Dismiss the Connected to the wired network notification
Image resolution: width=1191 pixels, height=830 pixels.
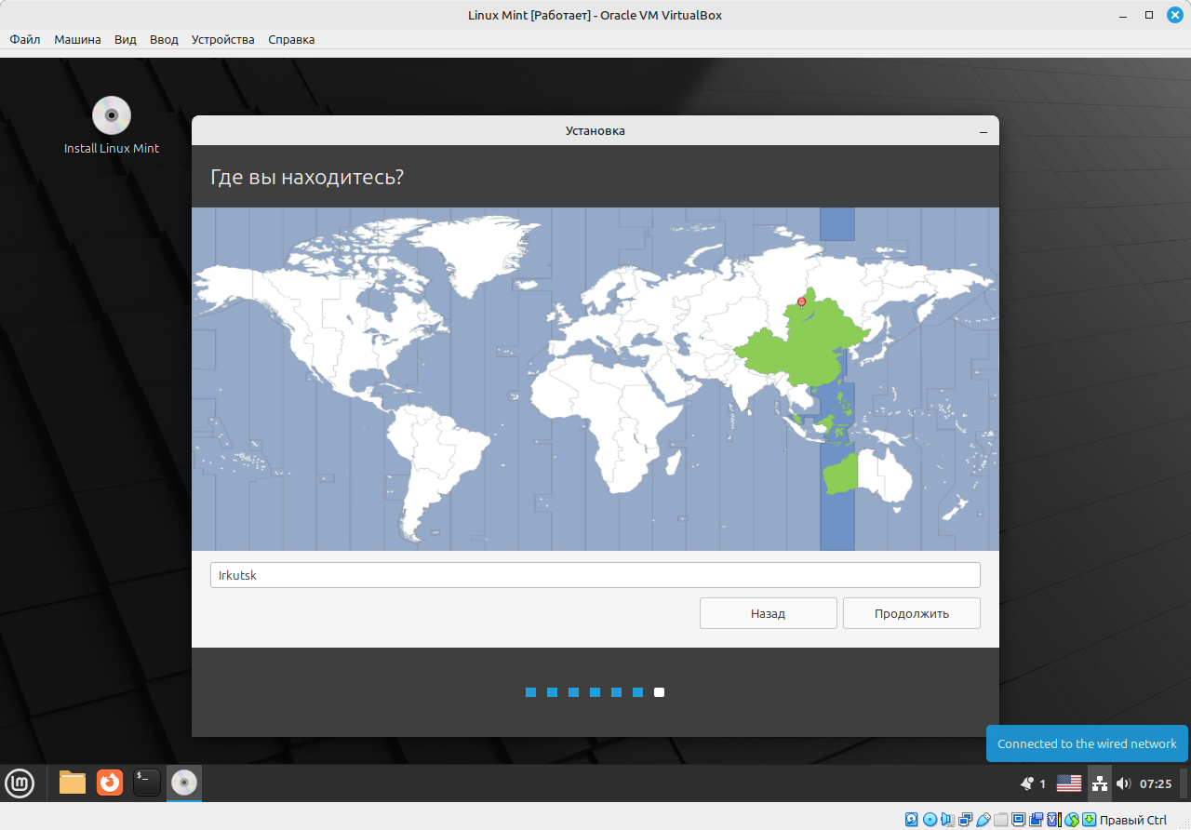pyautogui.click(x=1087, y=743)
